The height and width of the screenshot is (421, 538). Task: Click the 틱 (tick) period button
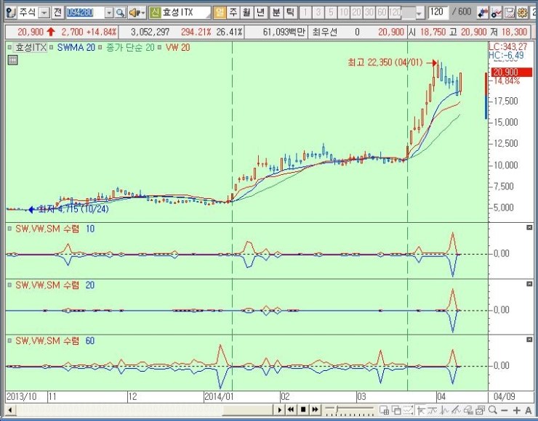click(x=290, y=13)
